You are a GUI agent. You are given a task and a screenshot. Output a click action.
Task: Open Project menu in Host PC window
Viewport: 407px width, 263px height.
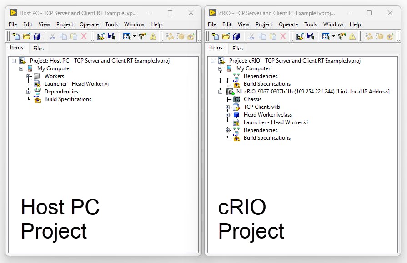[65, 24]
